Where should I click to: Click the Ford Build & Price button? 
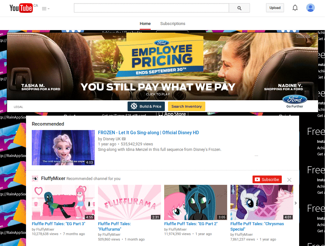click(x=146, y=106)
